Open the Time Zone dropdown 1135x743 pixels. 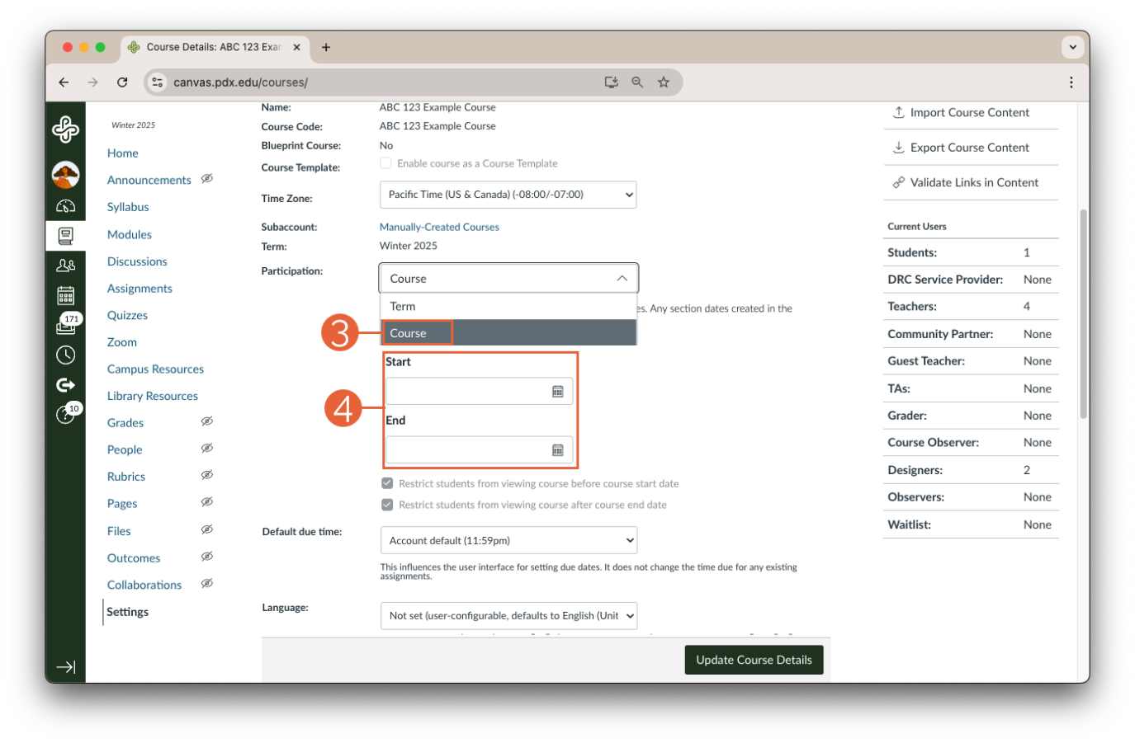pos(508,195)
